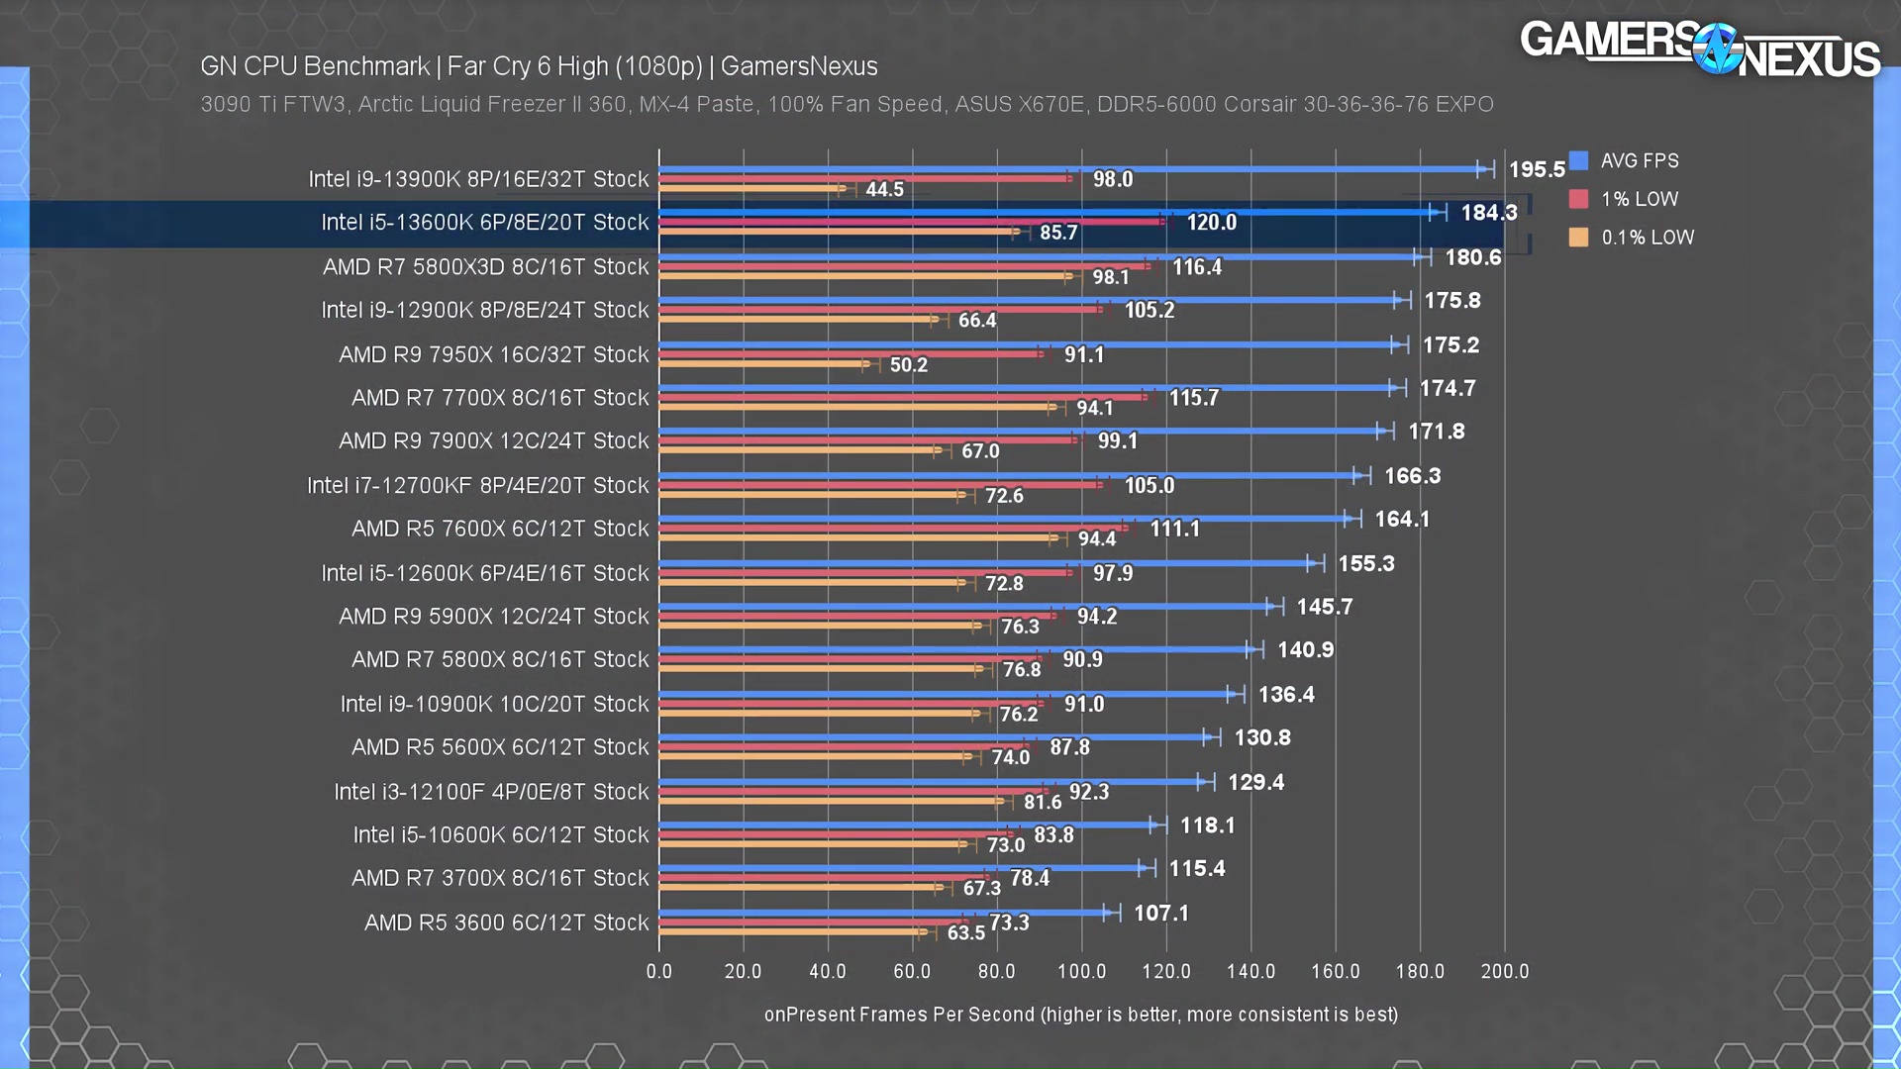Viewport: 1901px width, 1069px height.
Task: Click the 0.1% LOW legend text
Action: click(x=1648, y=238)
